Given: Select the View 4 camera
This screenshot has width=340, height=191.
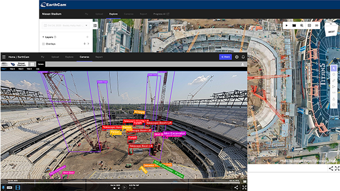Looking at the screenshot, I should 29,69.
